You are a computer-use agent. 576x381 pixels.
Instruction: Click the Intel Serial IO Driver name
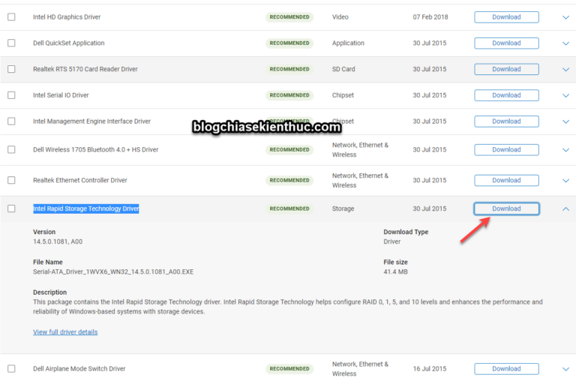pyautogui.click(x=61, y=95)
